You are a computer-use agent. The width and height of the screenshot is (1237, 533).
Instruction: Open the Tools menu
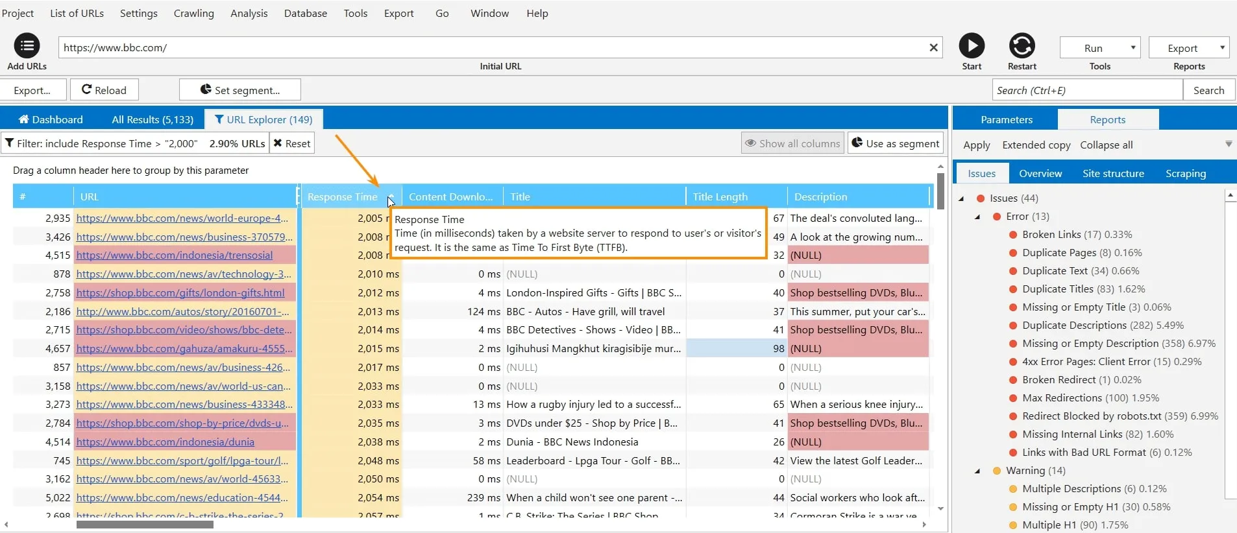click(x=355, y=13)
